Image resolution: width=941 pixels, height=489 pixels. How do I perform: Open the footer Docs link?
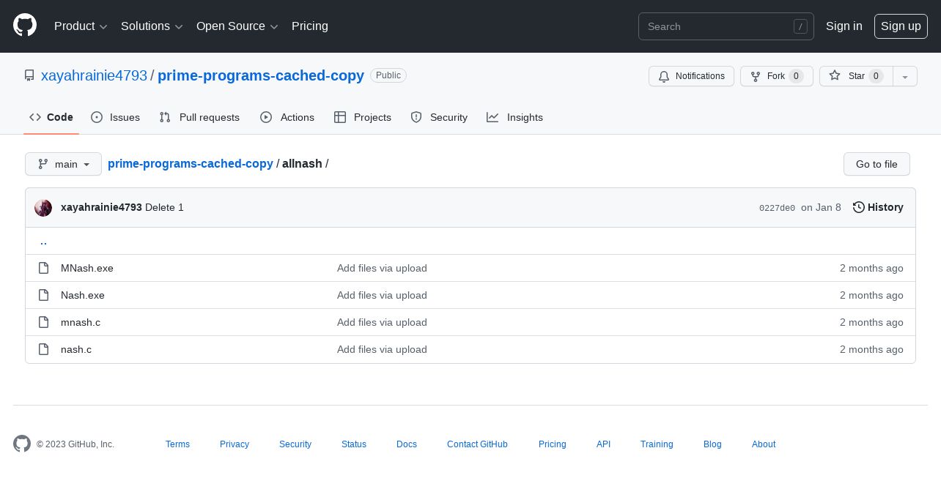(407, 444)
